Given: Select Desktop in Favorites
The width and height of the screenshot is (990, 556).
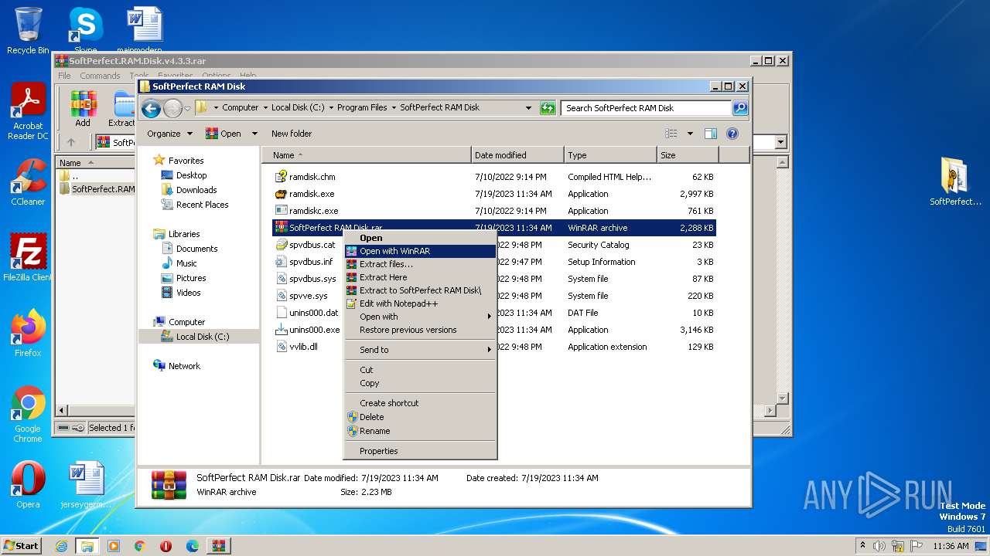Looking at the screenshot, I should point(191,175).
